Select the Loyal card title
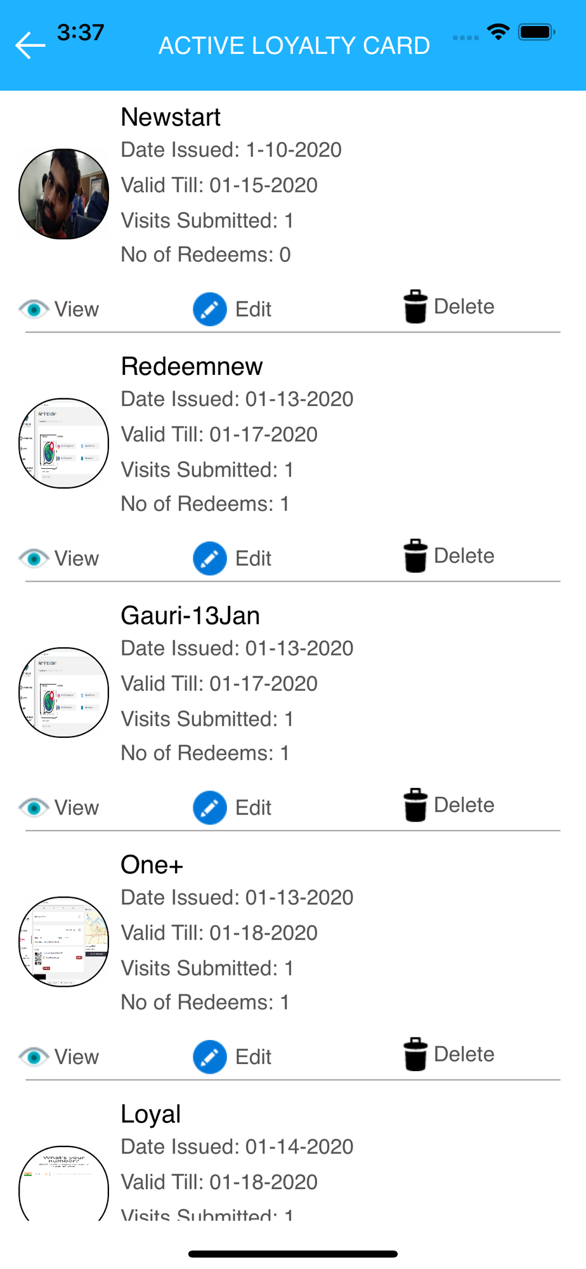 [151, 1115]
